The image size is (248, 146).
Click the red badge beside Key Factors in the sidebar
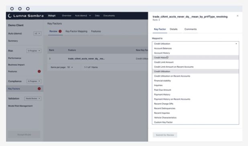pyautogui.click(x=39, y=89)
